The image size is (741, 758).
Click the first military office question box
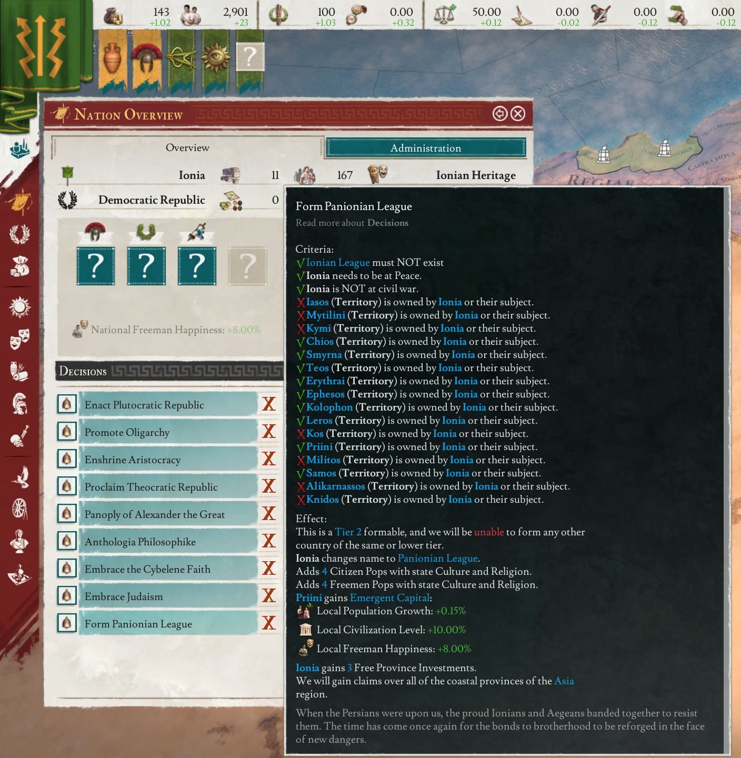(x=95, y=265)
